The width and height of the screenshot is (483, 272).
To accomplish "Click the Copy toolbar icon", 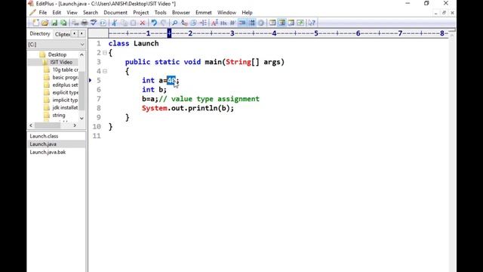I will pos(124,23).
